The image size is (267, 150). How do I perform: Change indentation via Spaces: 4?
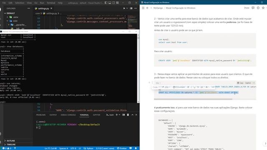63,148
